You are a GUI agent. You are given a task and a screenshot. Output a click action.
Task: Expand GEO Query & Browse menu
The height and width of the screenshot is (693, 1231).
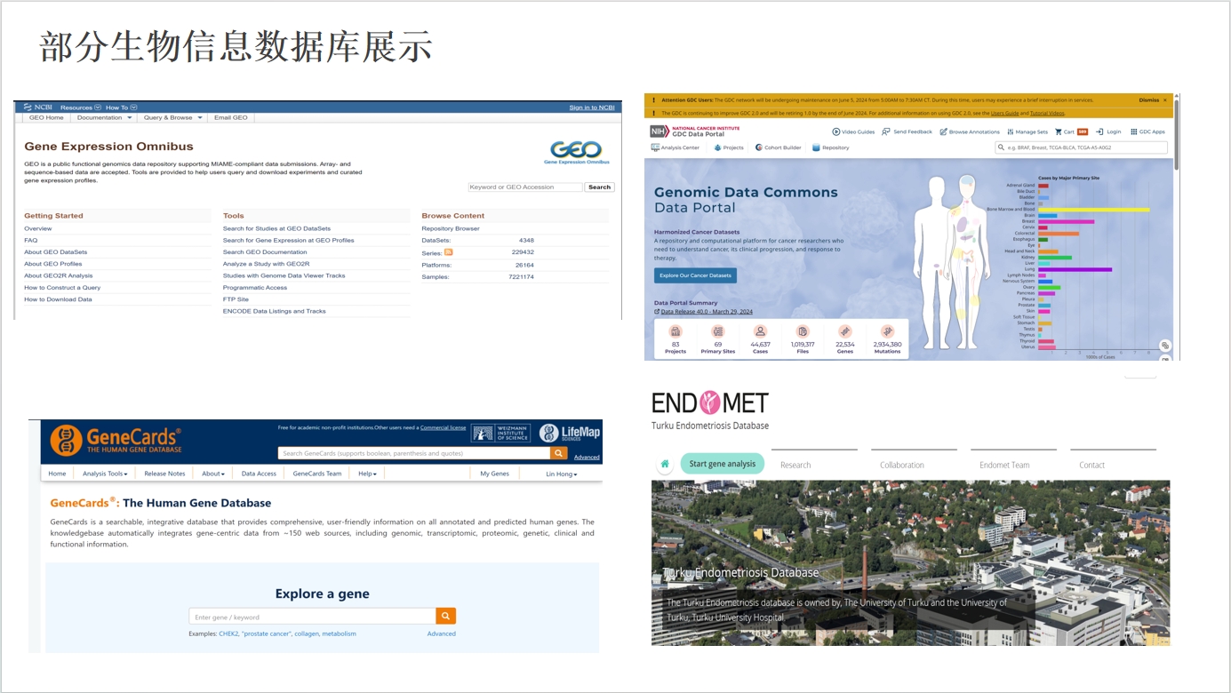[173, 117]
